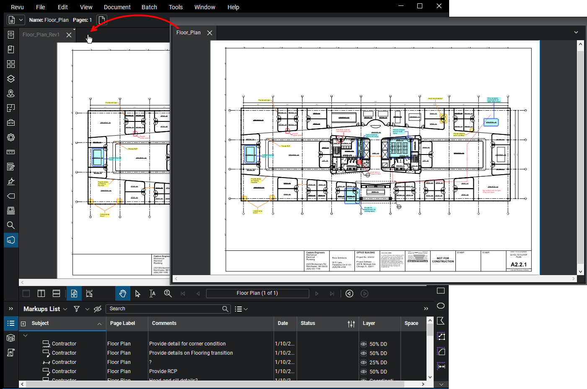This screenshot has height=389, width=587.
Task: Toggle eye icon on 25% DD layer row
Action: [x=363, y=363]
